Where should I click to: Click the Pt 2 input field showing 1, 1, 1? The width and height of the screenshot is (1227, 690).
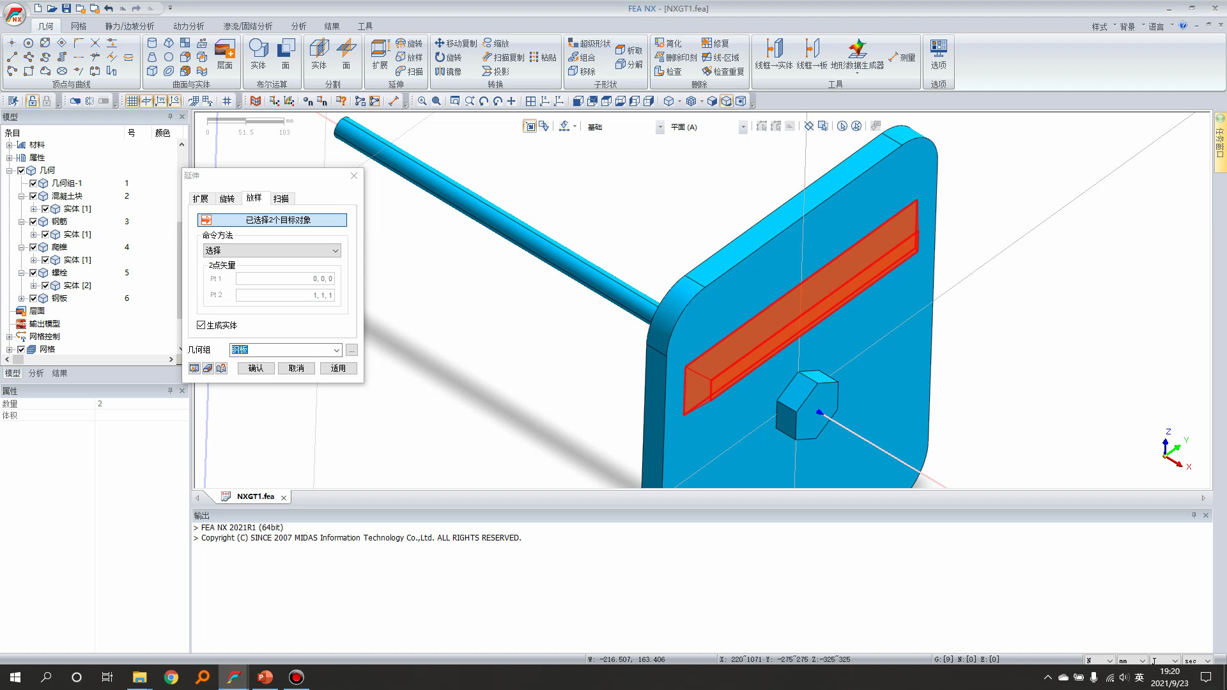(285, 295)
